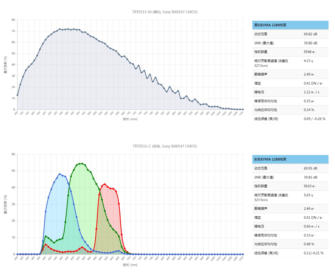Select the 1.12 e- / s dark current value
Image resolution: width=335 pixels, height=278 pixels.
pyautogui.click(x=311, y=92)
